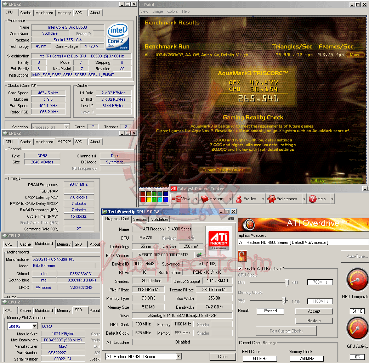Pick the bright red swatch in Paint palette

(x=143, y=200)
